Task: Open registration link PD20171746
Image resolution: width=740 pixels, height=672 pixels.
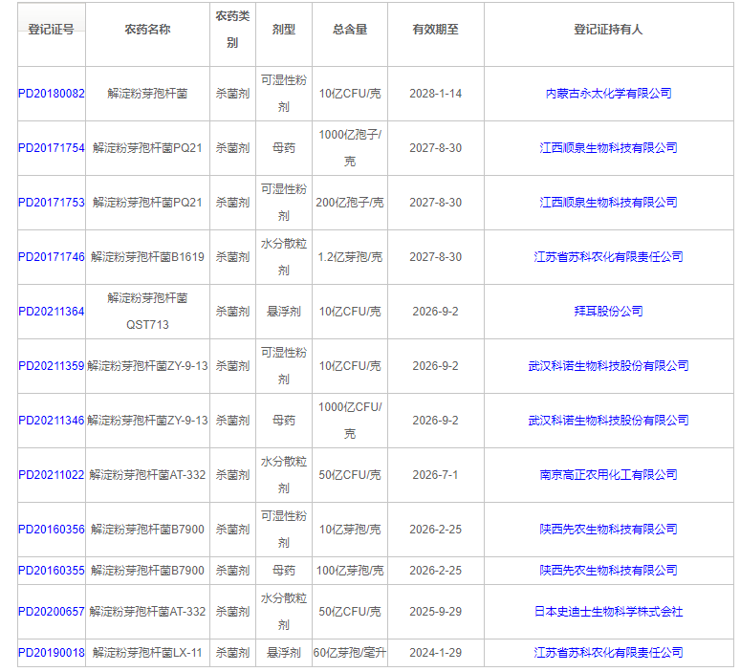Action: click(52, 257)
